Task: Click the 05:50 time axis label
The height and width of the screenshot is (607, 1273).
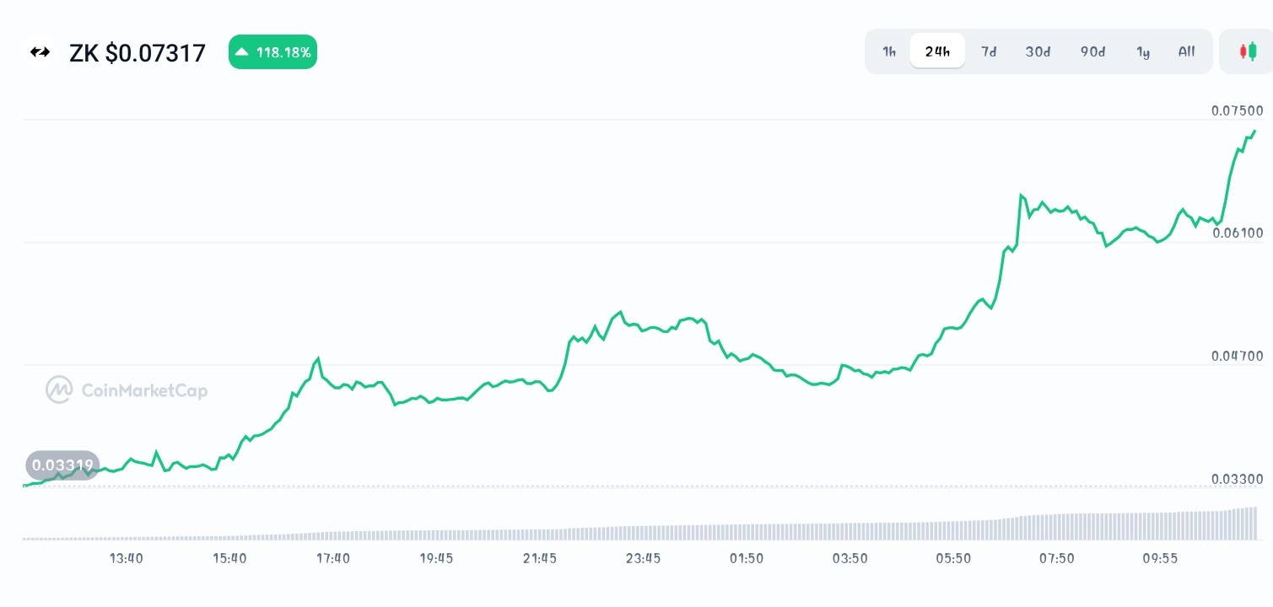Action: [953, 558]
